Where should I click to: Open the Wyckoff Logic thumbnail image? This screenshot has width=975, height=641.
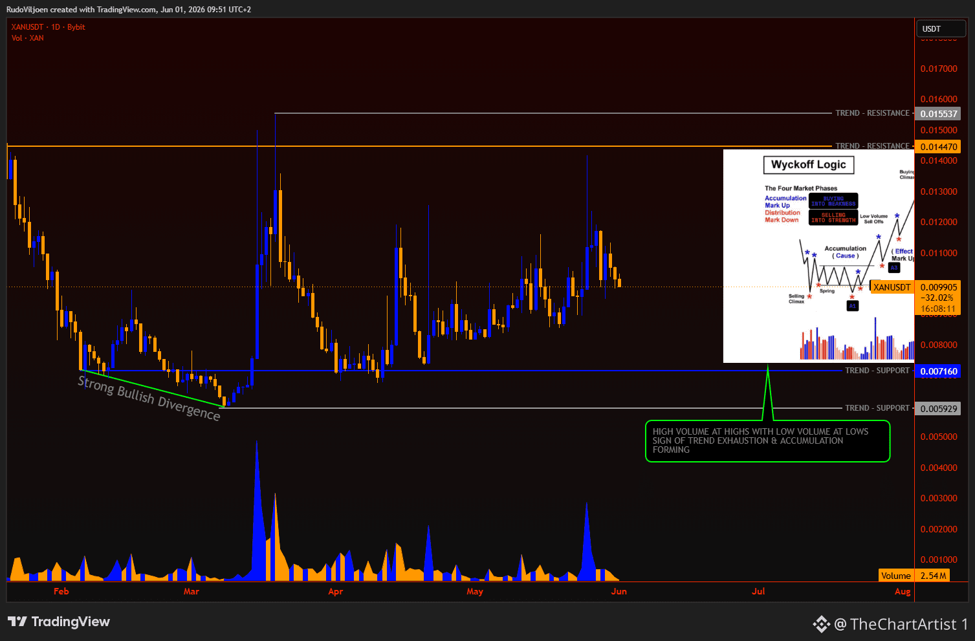coord(818,256)
